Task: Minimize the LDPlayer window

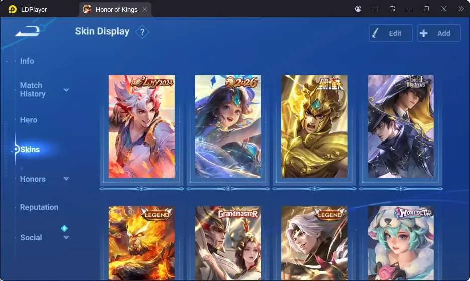Action: pyautogui.click(x=409, y=9)
